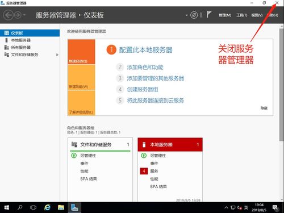Open Task View on the taskbar
This screenshot has width=284, height=213.
tap(33, 207)
